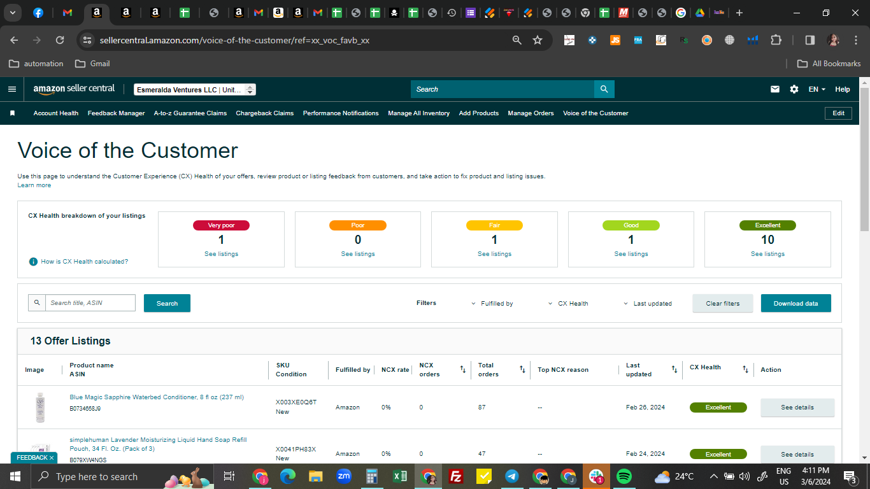Viewport: 870px width, 489px height.
Task: Click the Blue Magic product thumbnail
Action: click(40, 407)
